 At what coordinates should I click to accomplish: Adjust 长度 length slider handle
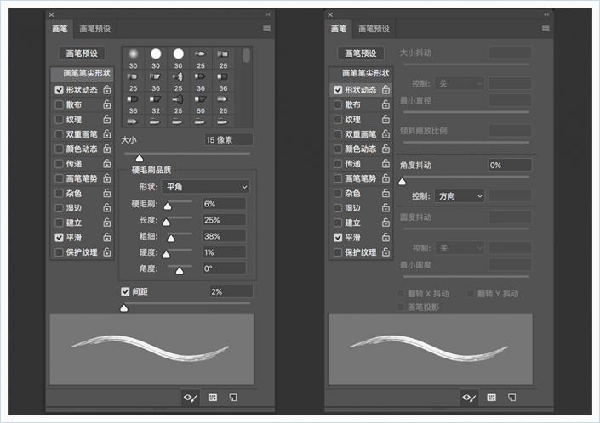pyautogui.click(x=166, y=223)
